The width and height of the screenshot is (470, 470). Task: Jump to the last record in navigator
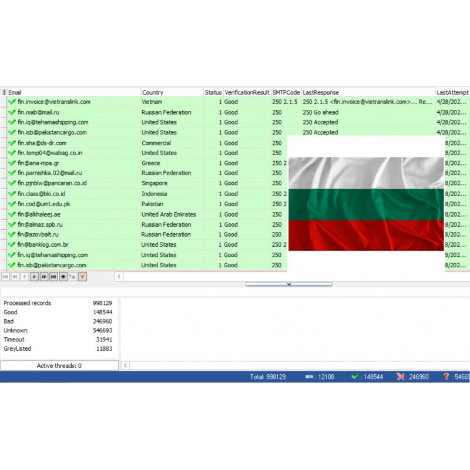53,277
